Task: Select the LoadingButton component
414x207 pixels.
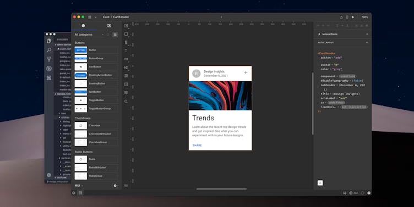Action: 96,83
